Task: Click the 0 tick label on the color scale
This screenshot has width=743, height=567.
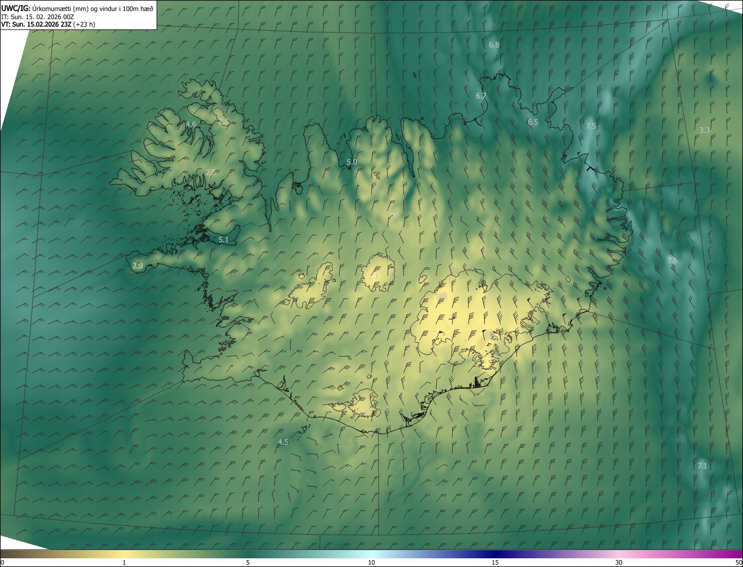Action: (2, 563)
